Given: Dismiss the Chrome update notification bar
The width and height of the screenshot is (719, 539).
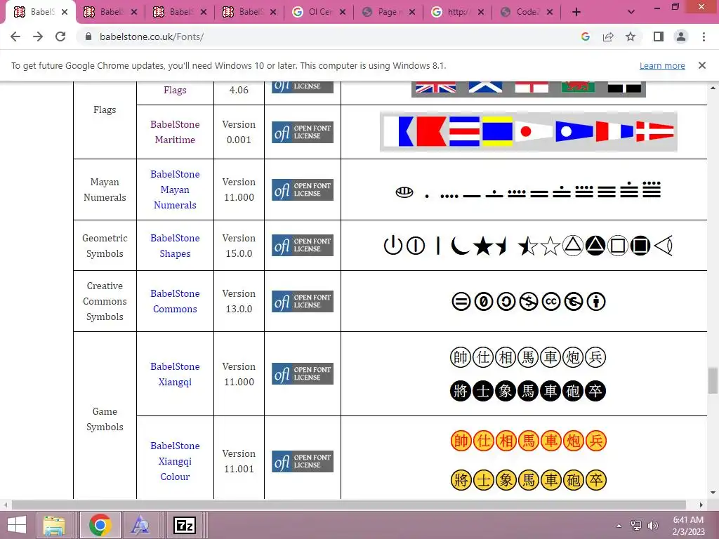Looking at the screenshot, I should (x=702, y=65).
